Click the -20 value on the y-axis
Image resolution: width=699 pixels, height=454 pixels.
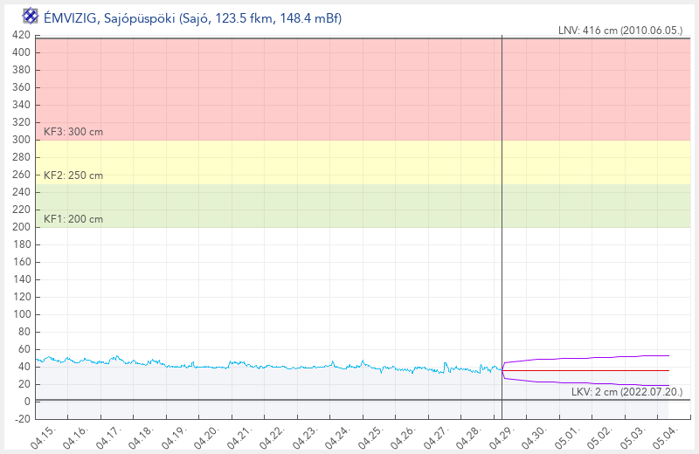[x=21, y=419]
